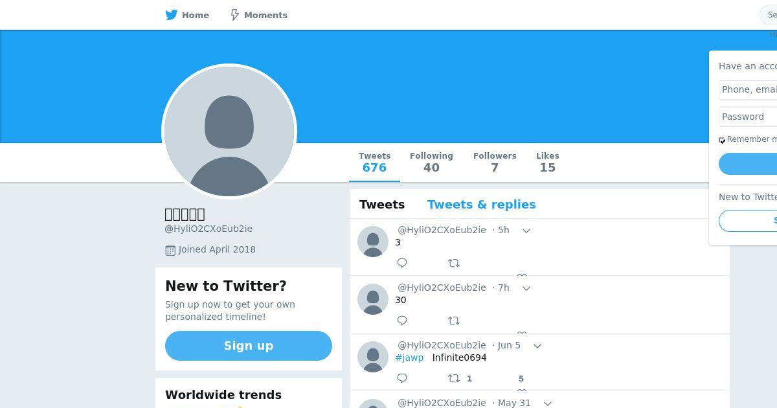
Task: Switch to Tweets & replies tab
Action: 482,205
